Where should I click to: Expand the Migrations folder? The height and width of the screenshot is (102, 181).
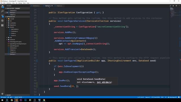pos(13,25)
